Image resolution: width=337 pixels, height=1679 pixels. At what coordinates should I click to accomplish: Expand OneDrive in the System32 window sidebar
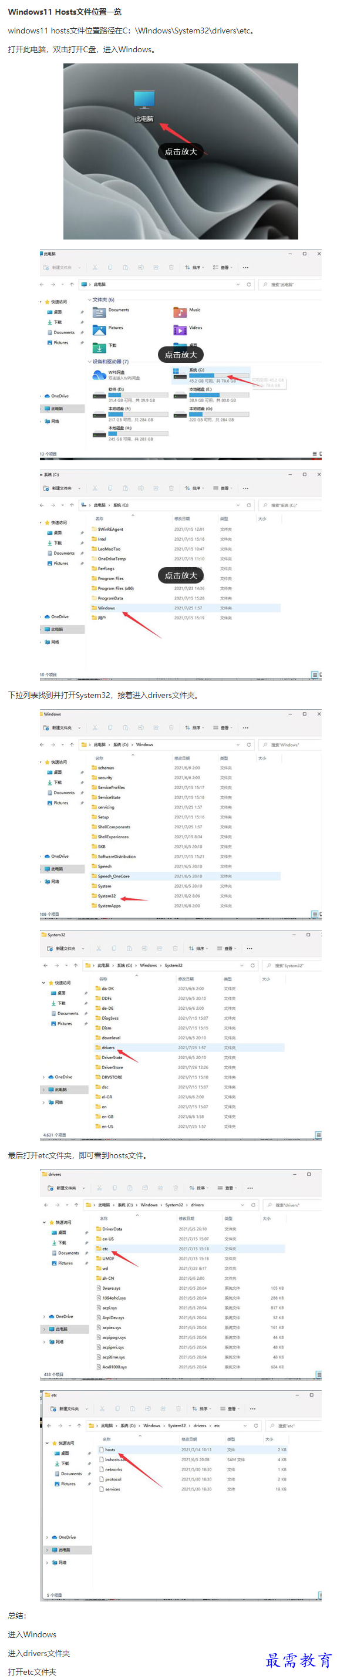(x=44, y=1077)
